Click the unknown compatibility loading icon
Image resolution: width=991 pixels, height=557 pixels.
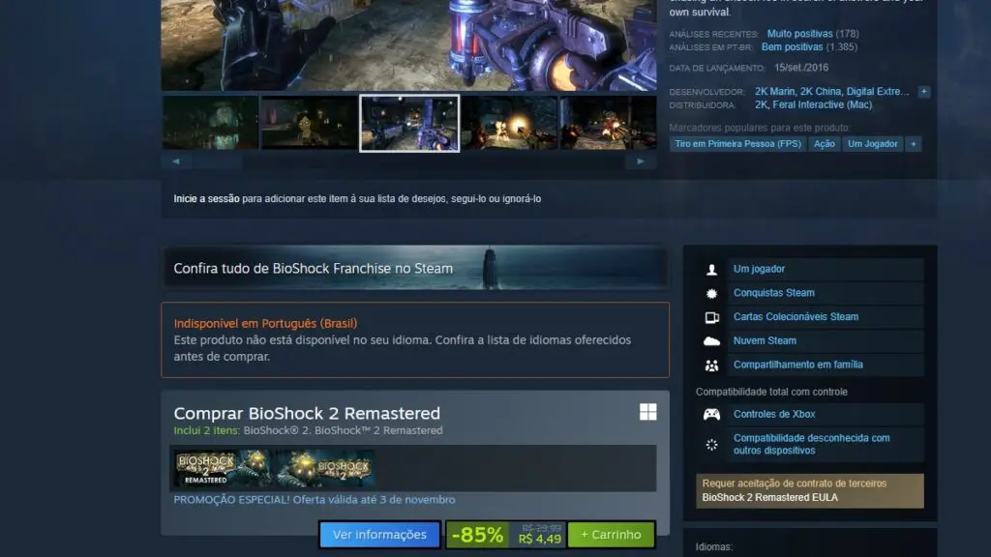coord(712,444)
